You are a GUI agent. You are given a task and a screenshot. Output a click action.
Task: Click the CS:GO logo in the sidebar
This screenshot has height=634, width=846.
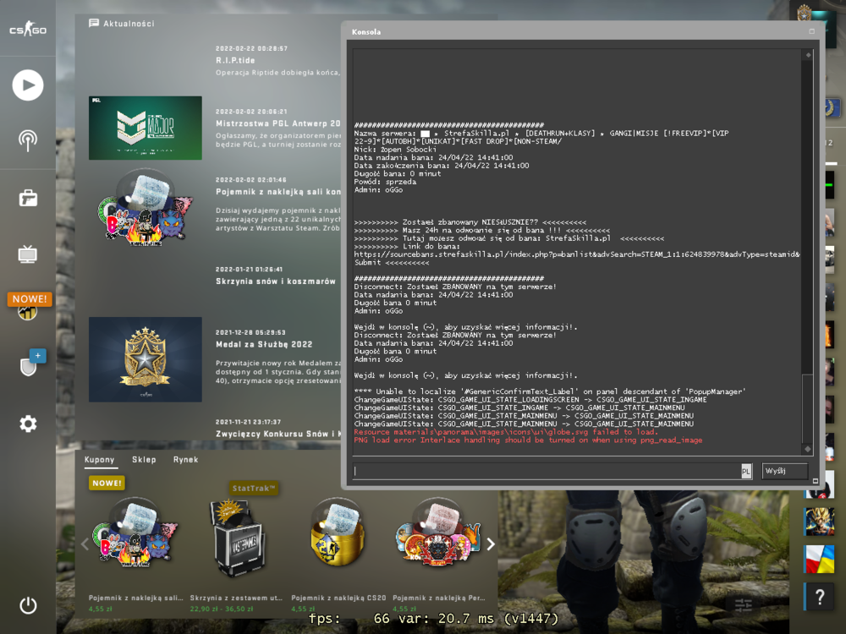click(x=28, y=29)
